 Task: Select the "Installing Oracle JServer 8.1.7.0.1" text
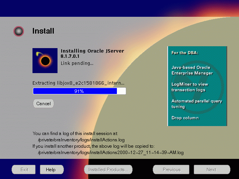[x=92, y=53]
